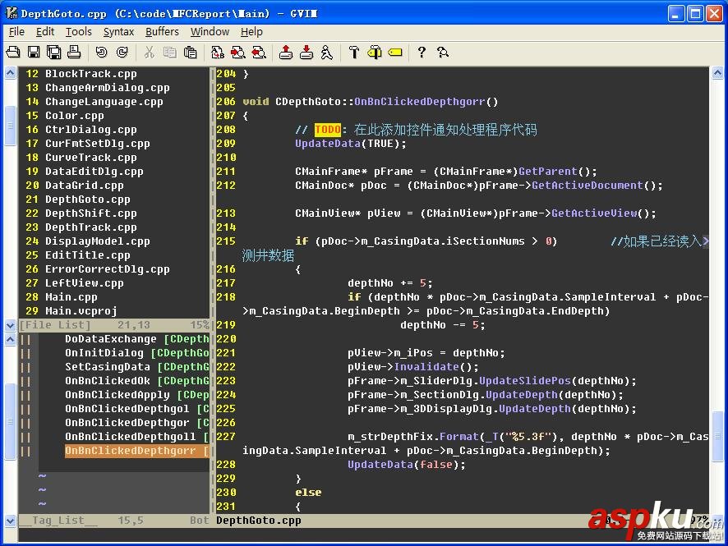
Task: Redo the change via toolbar icon
Action: (x=122, y=53)
